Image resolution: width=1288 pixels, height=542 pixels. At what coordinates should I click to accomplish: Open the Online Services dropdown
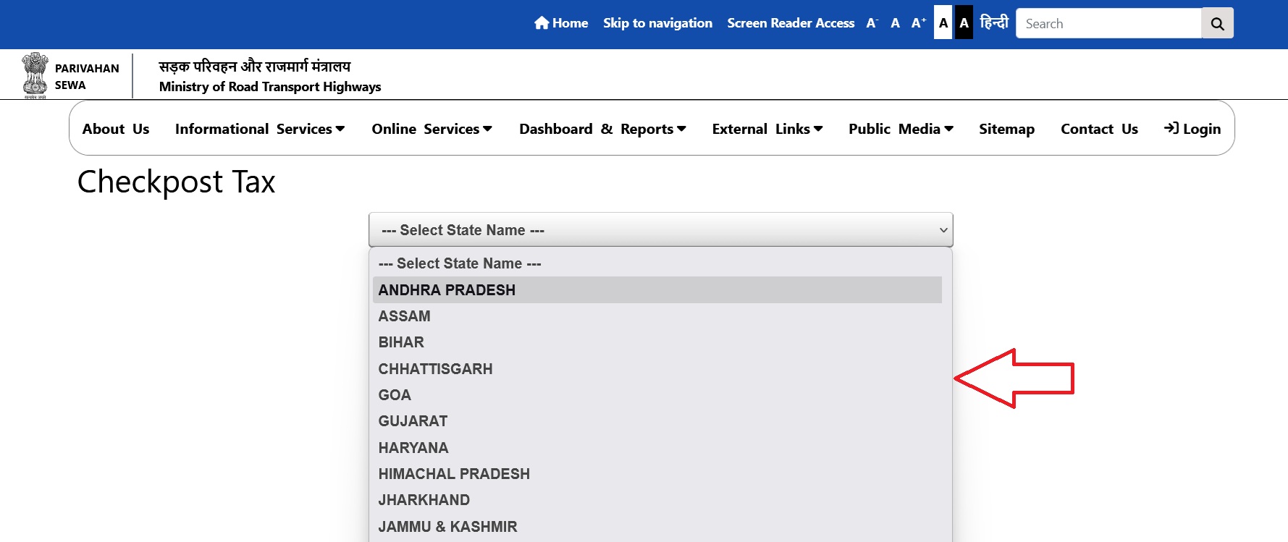click(x=432, y=129)
